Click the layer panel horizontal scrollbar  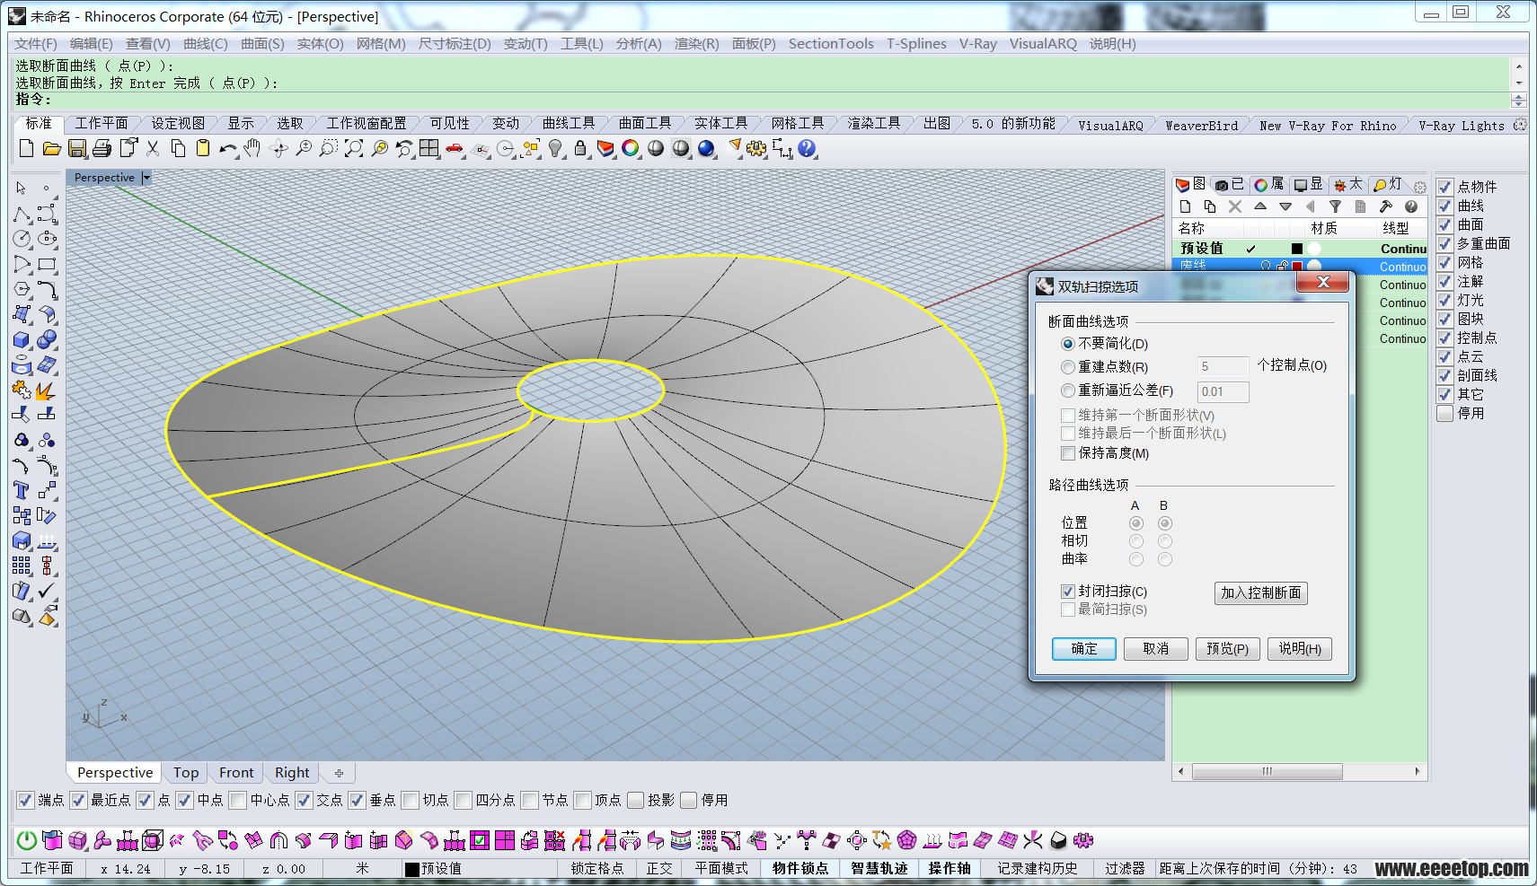[x=1267, y=771]
